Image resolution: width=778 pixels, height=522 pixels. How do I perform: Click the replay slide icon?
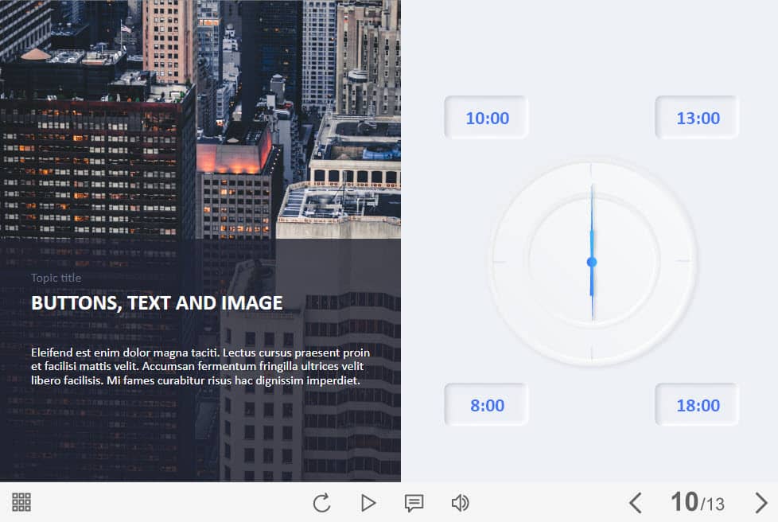[x=321, y=503]
